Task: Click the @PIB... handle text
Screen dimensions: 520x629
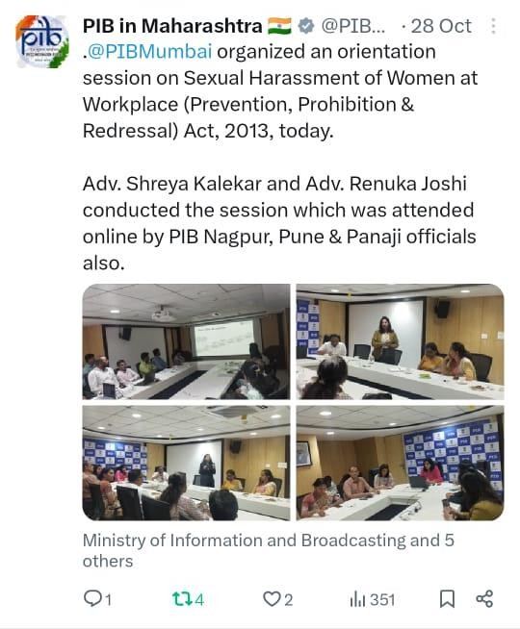Action: point(353,27)
